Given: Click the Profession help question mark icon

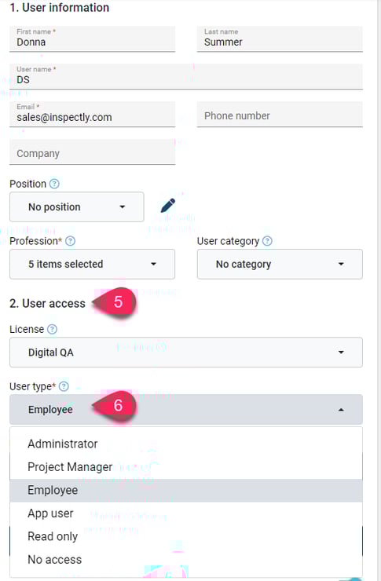Looking at the screenshot, I should 71,241.
